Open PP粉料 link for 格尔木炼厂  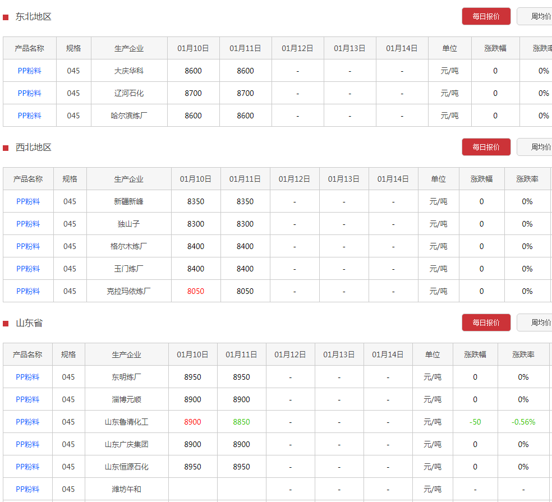[28, 246]
